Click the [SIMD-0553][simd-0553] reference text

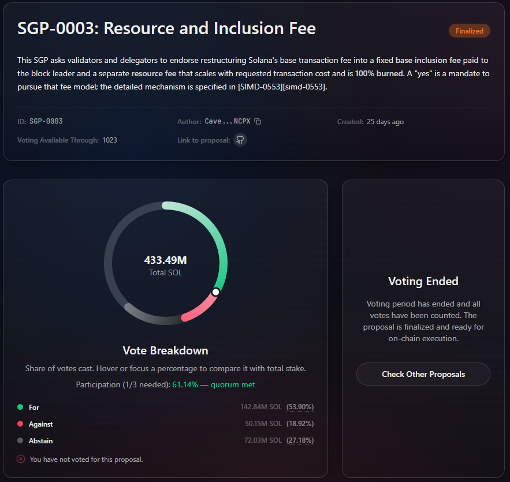282,87
